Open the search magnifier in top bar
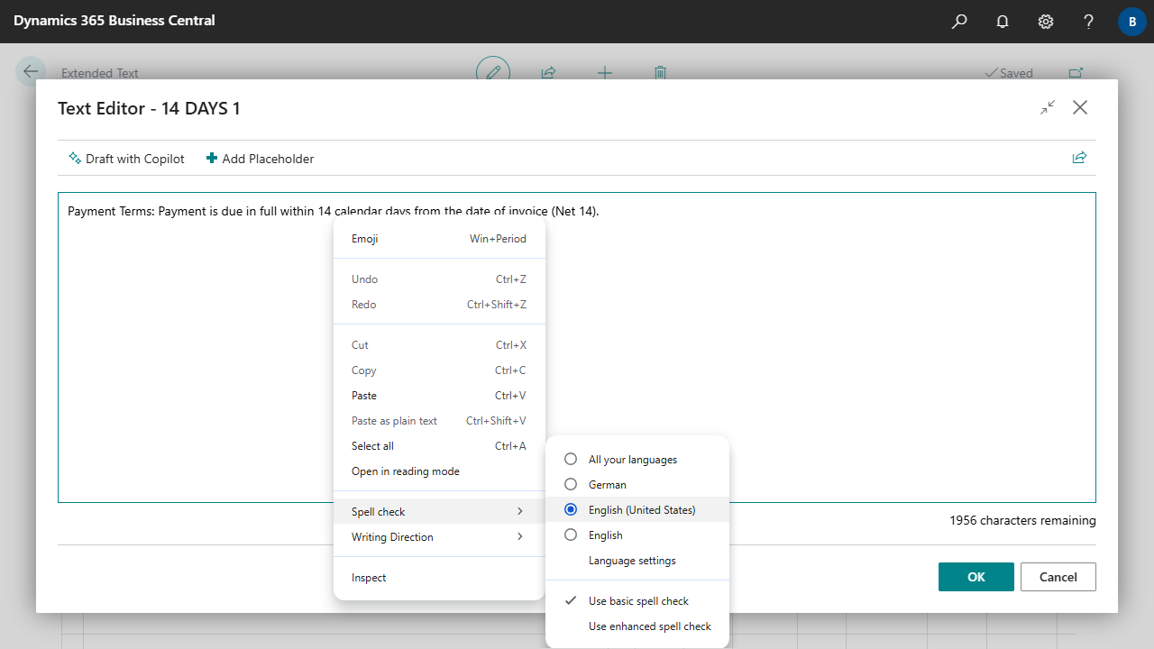 959,22
